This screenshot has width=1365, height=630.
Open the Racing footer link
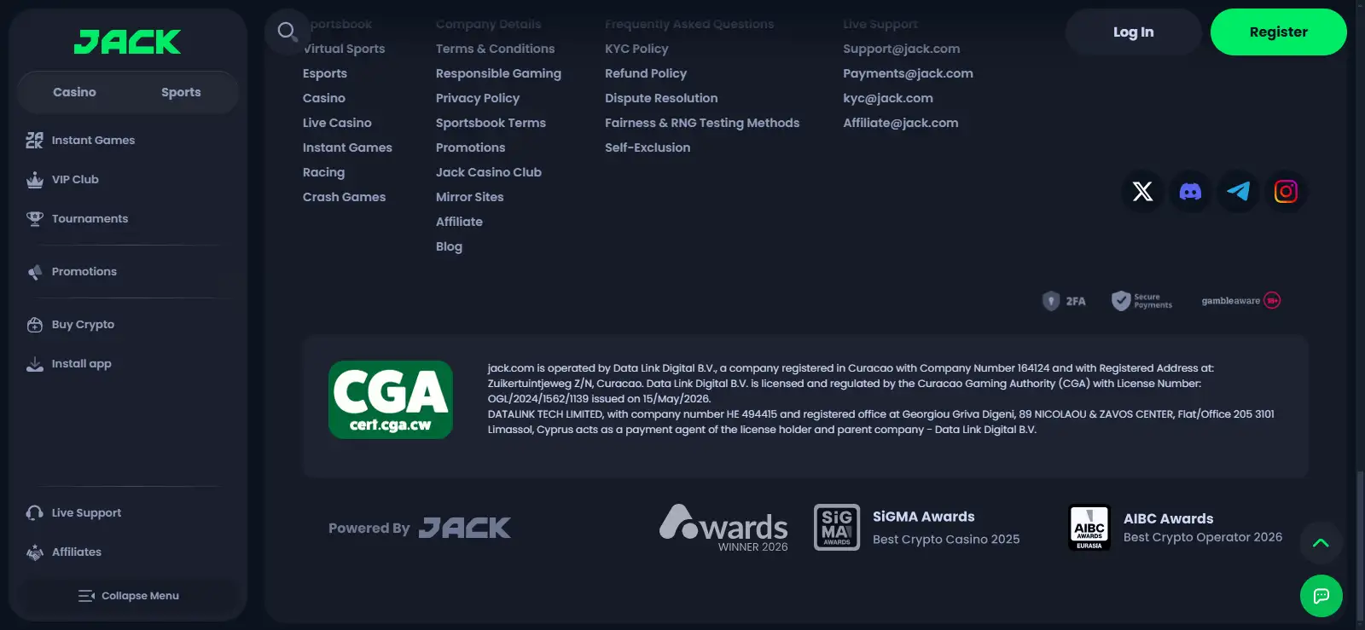pyautogui.click(x=323, y=172)
